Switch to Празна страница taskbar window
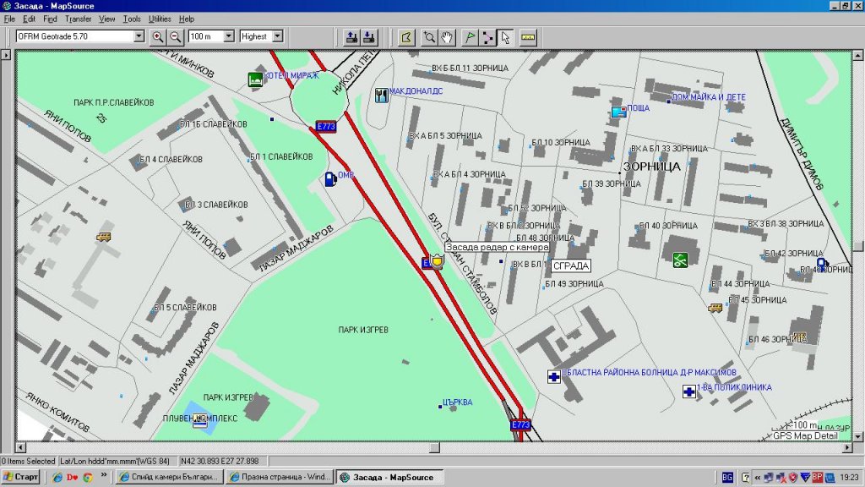865x487 pixels. click(x=280, y=477)
